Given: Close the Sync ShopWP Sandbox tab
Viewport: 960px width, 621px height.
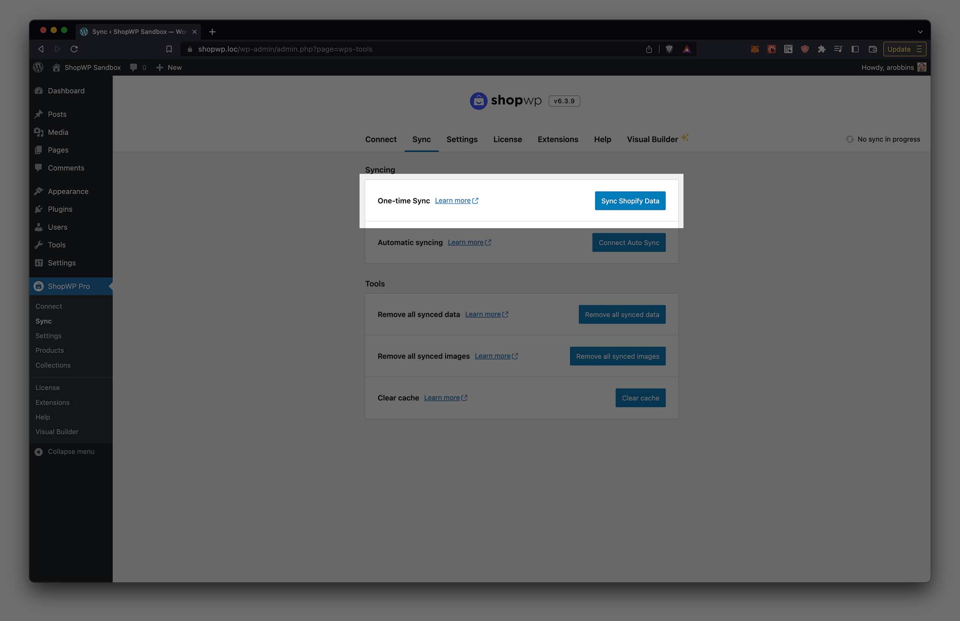Looking at the screenshot, I should pos(194,32).
